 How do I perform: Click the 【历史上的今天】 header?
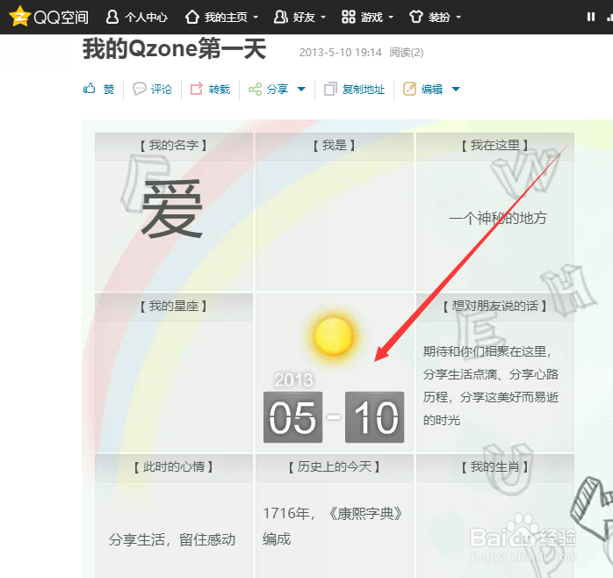coord(335,467)
